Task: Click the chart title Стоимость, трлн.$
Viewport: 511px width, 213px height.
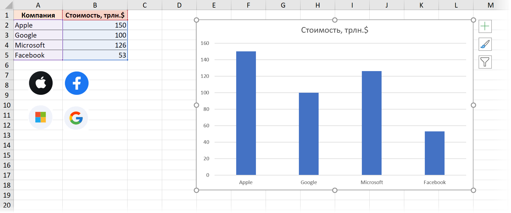Action: pyautogui.click(x=335, y=30)
